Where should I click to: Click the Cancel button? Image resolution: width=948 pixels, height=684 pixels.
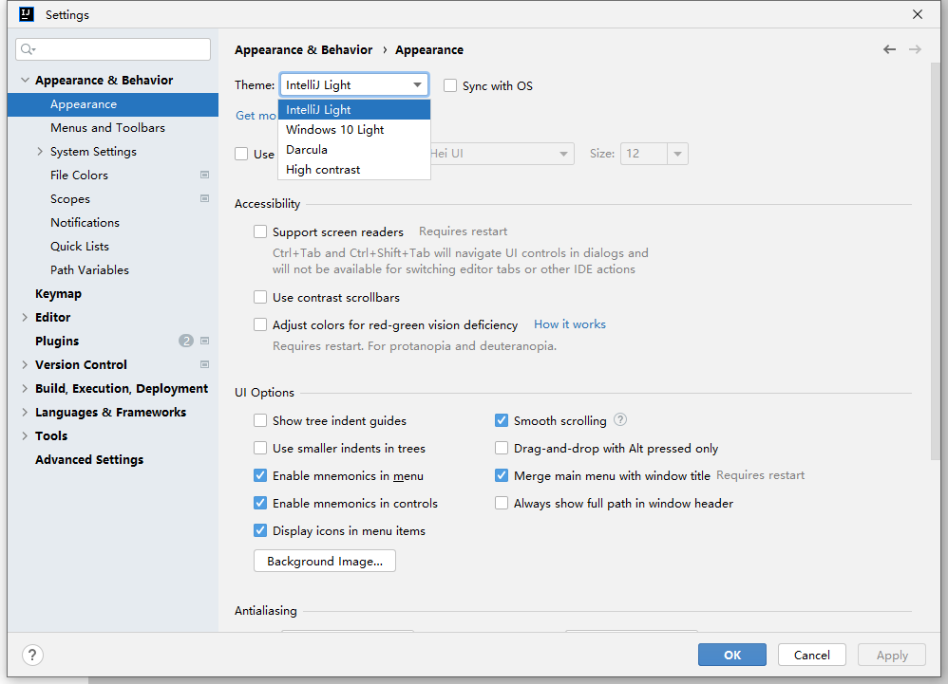(x=811, y=655)
